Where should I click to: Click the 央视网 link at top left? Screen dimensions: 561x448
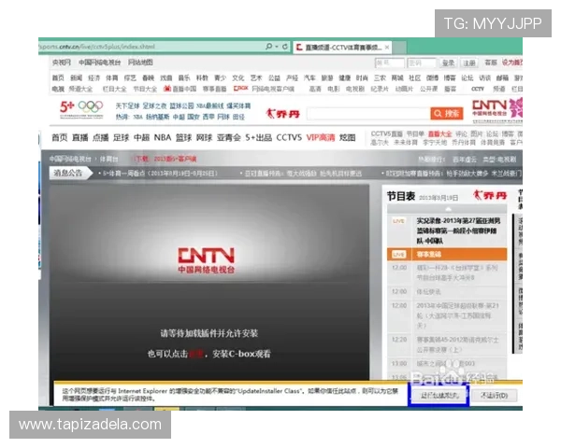coord(62,63)
